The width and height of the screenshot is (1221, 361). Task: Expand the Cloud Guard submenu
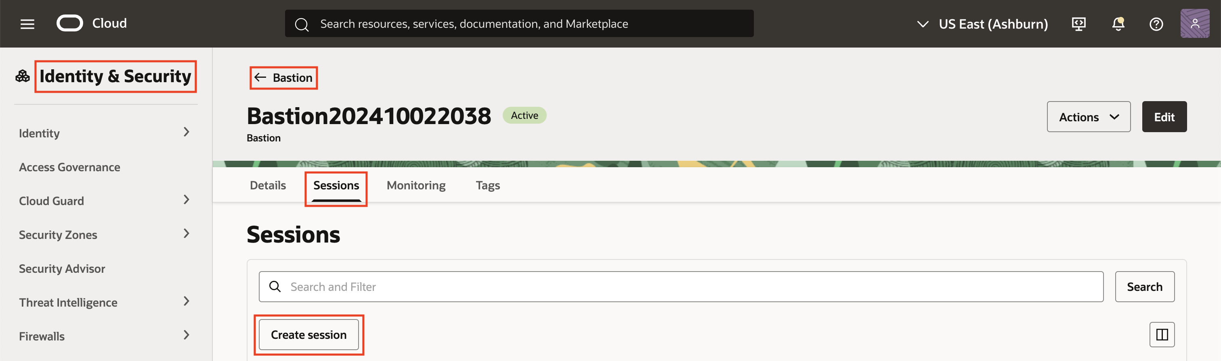tap(186, 200)
